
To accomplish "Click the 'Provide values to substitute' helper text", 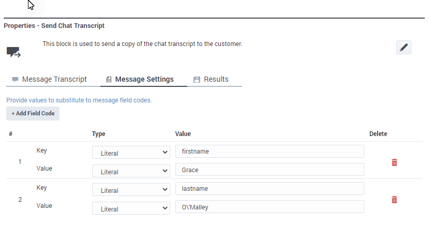I will 79,100.
